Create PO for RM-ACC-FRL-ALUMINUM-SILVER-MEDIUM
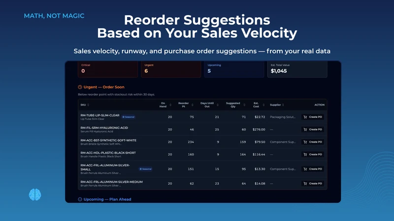Viewport: 394px width, 221px height. pos(313,184)
